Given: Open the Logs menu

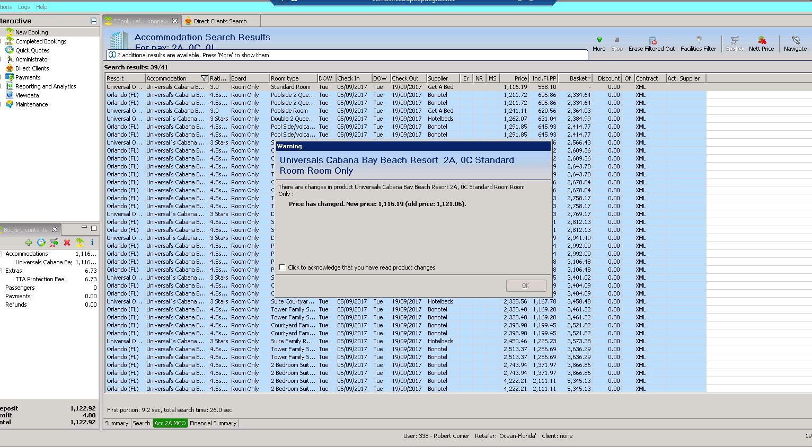Looking at the screenshot, I should pyautogui.click(x=24, y=7).
